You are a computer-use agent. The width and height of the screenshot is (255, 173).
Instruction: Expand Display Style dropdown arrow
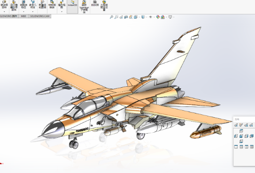147,17
